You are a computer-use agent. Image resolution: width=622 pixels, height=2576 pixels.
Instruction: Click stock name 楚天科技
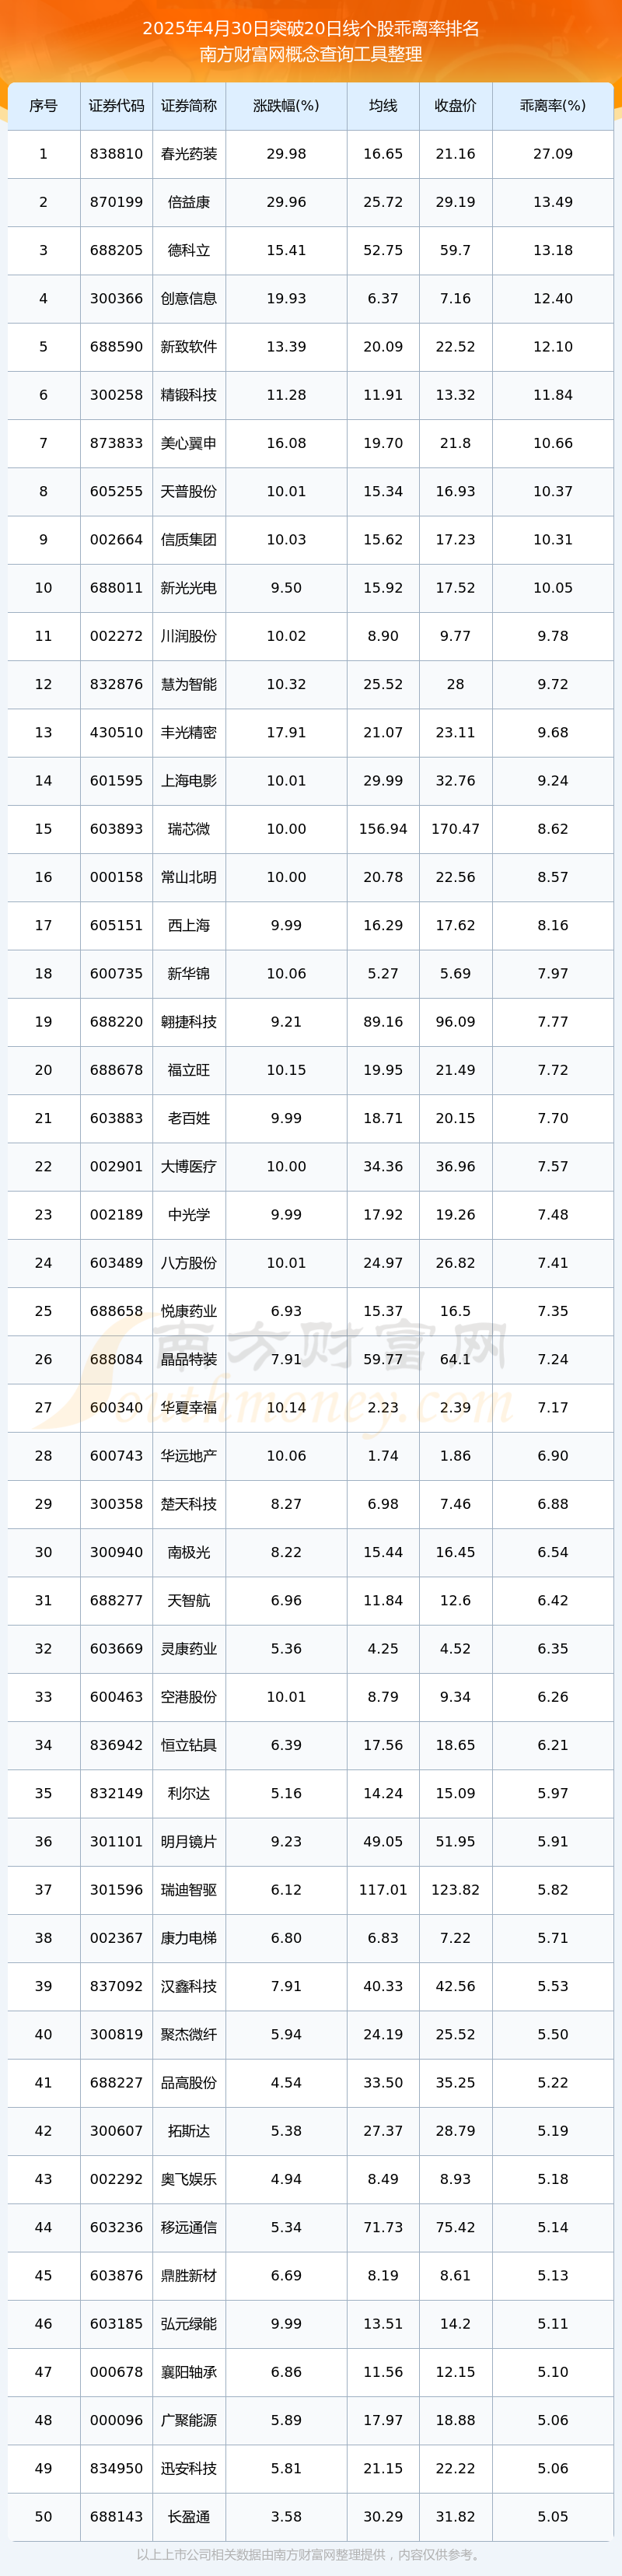point(189,1504)
